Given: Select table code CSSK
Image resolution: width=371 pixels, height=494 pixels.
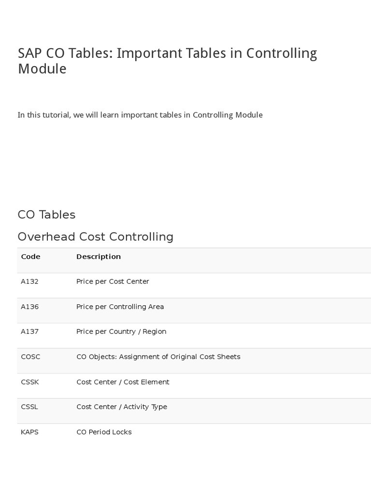Looking at the screenshot, I should click(x=30, y=382).
